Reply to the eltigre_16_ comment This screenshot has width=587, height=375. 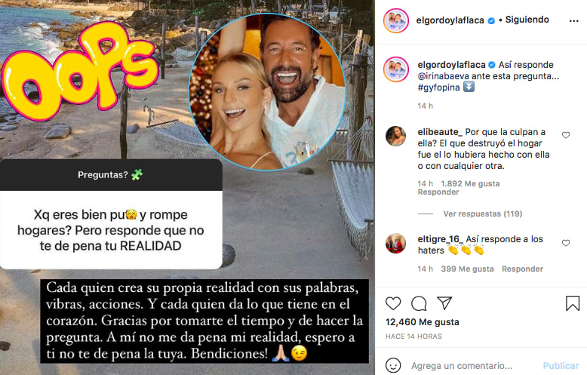pos(522,269)
